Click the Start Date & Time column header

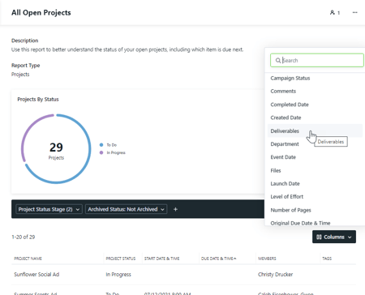(x=161, y=259)
